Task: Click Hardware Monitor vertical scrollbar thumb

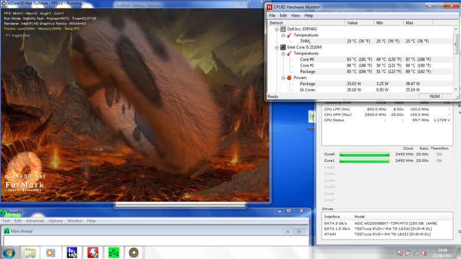Action: [x=456, y=44]
